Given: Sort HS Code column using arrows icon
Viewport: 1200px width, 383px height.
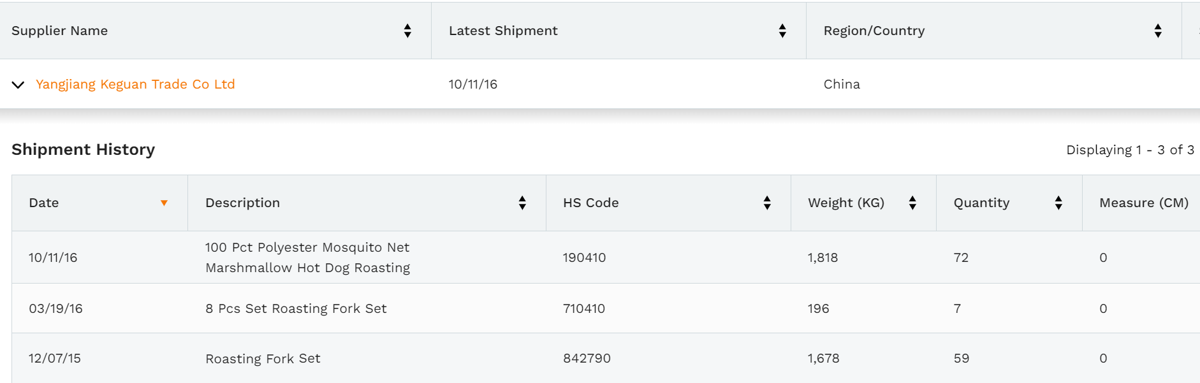Looking at the screenshot, I should click(x=767, y=203).
